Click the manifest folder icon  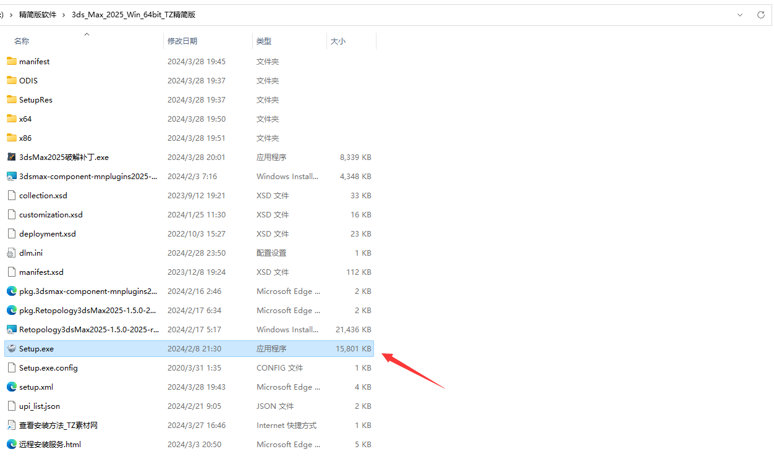click(11, 61)
